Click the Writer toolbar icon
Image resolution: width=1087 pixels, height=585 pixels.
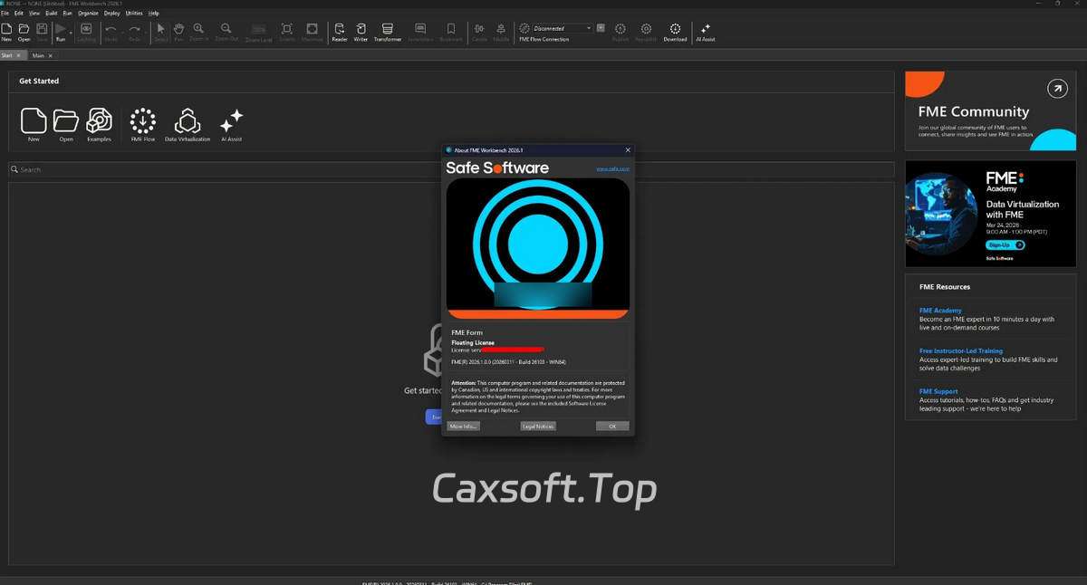(361, 32)
